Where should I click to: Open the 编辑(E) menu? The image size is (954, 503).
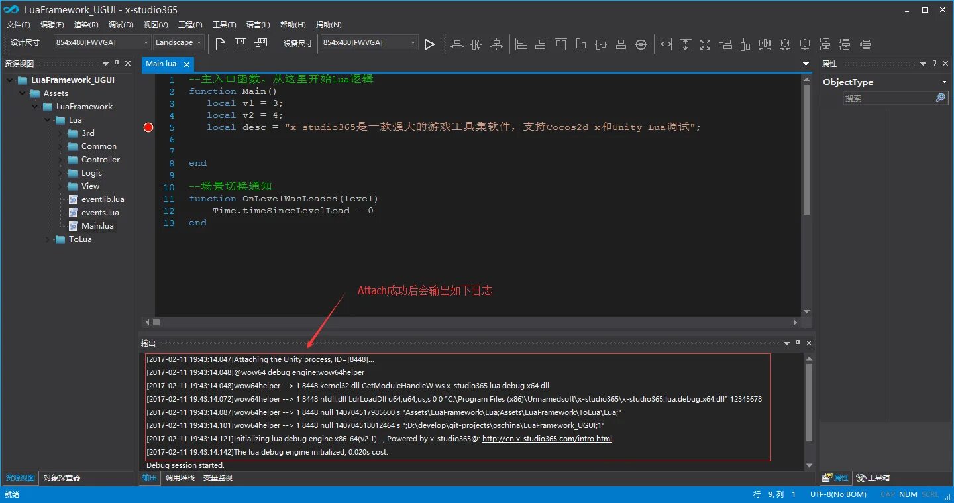point(52,25)
